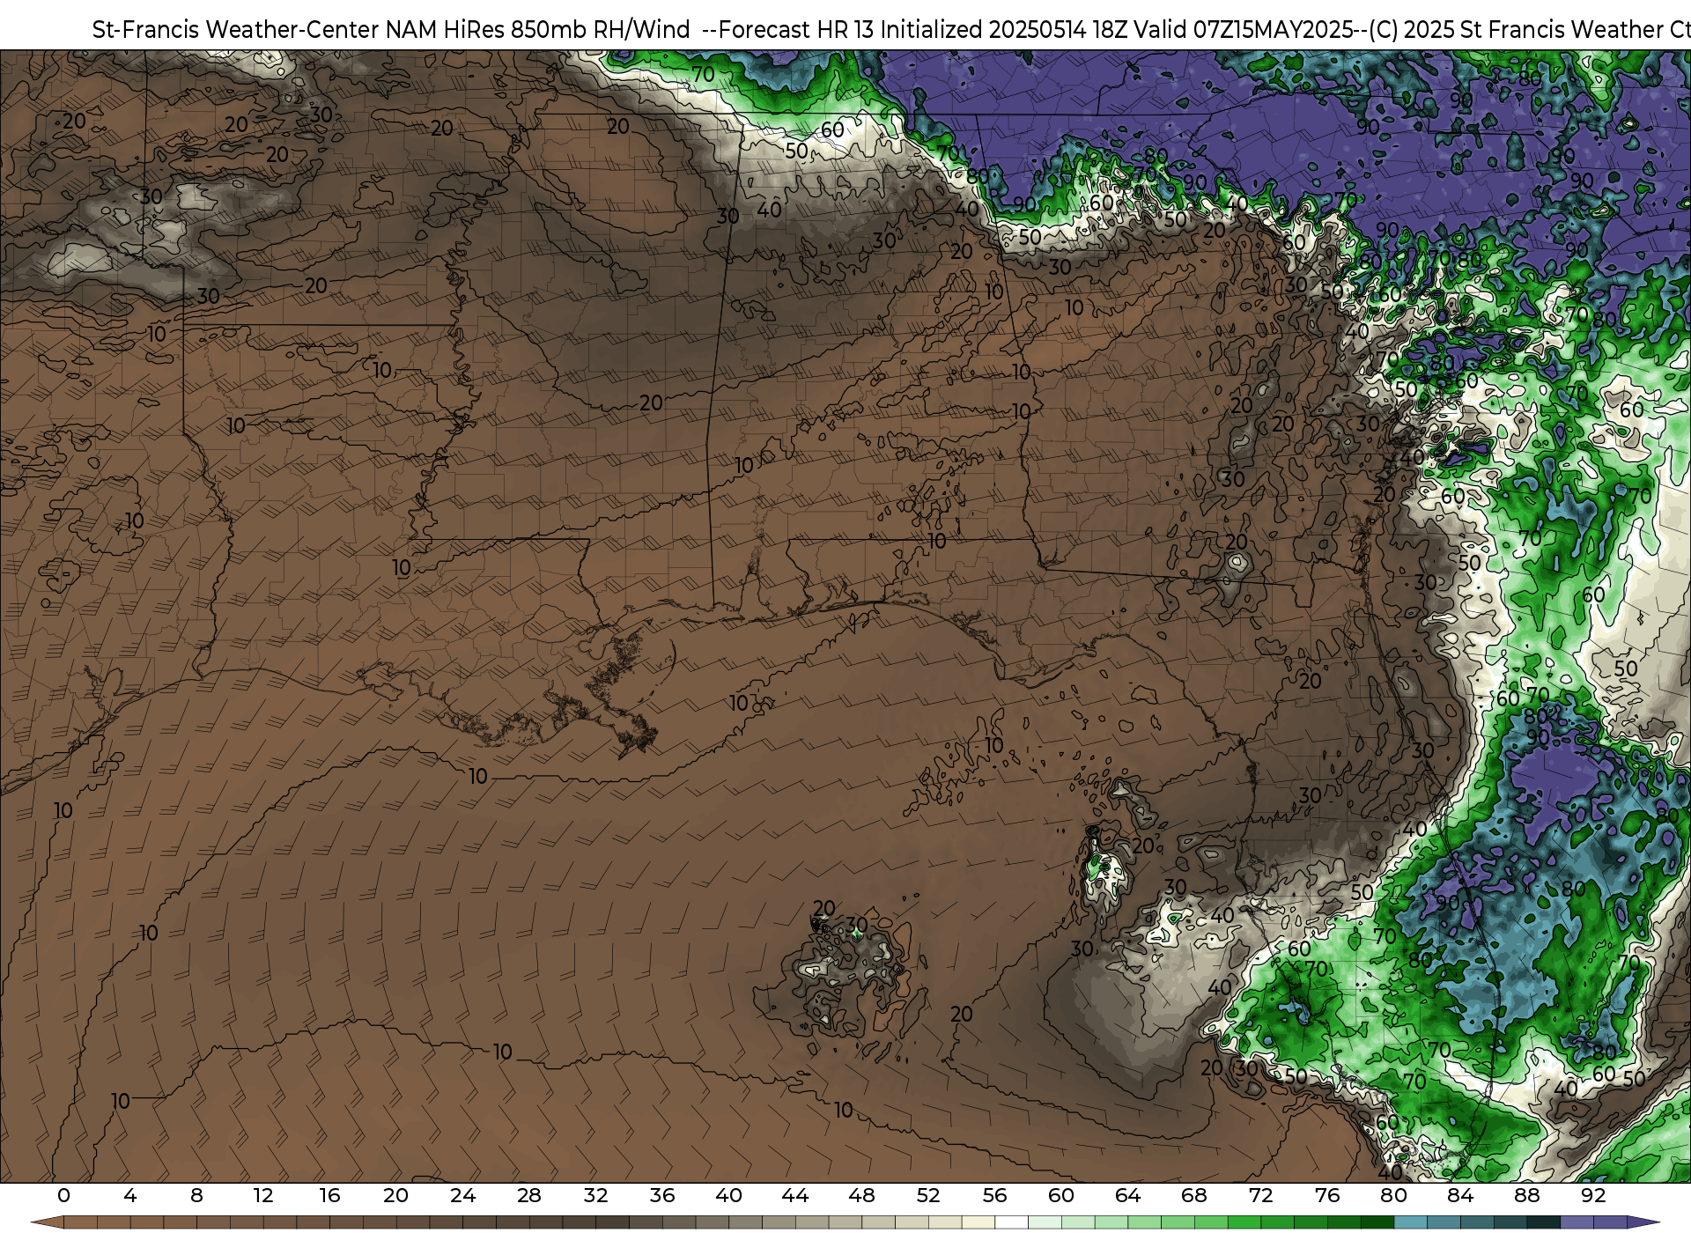Image resolution: width=1691 pixels, height=1233 pixels.
Task: Click the colorbar label "48"
Action: click(x=861, y=1195)
